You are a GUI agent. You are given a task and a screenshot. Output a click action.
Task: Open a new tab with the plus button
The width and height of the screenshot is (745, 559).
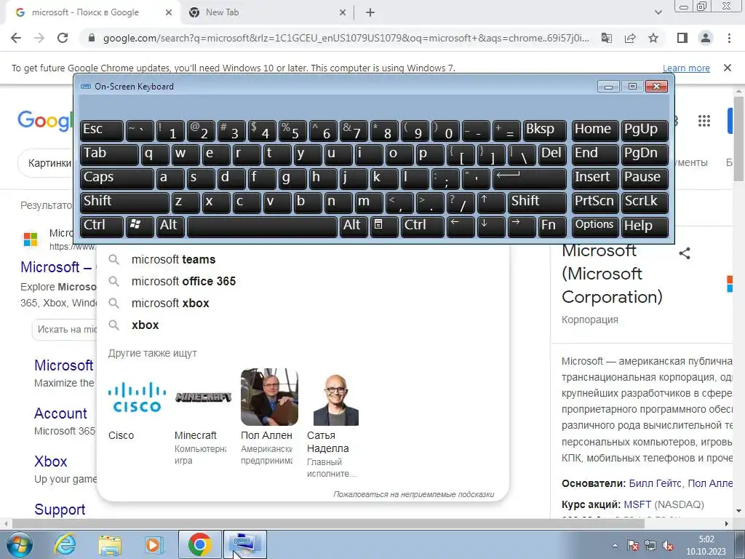point(370,13)
